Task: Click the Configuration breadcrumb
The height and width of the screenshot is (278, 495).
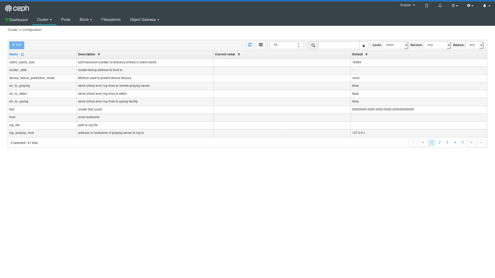Action: click(x=32, y=30)
